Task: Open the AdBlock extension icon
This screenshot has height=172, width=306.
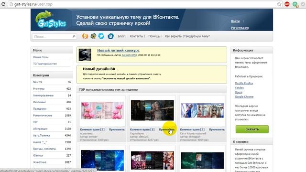Action: (x=287, y=4)
